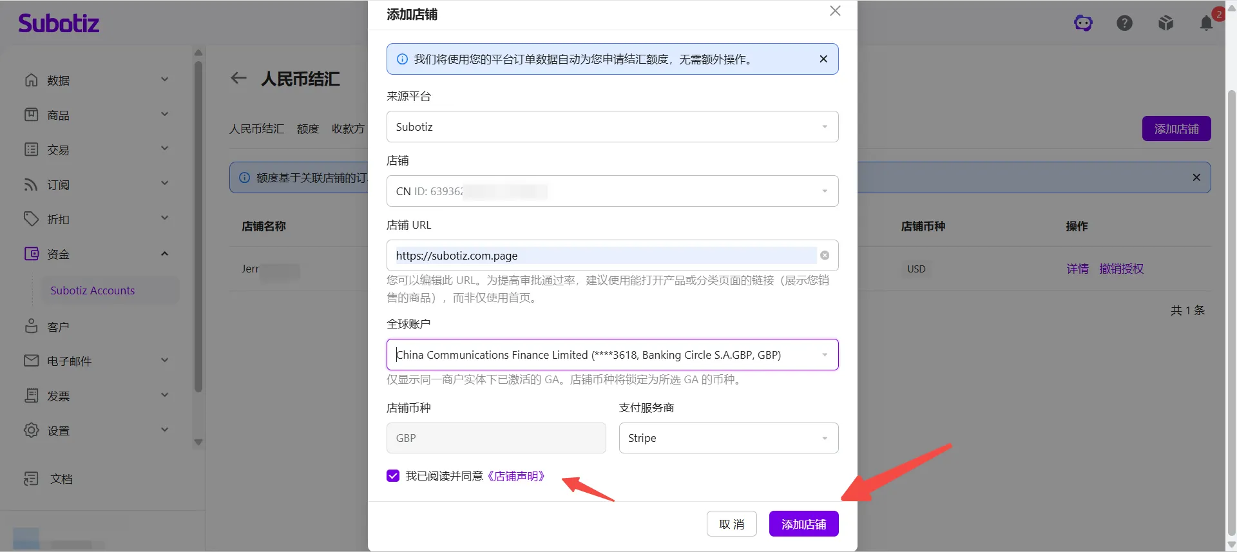Click the 商品 product icon in sidebar
The height and width of the screenshot is (552, 1237).
[31, 115]
